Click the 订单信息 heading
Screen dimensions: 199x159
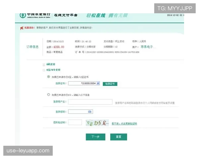(33, 47)
